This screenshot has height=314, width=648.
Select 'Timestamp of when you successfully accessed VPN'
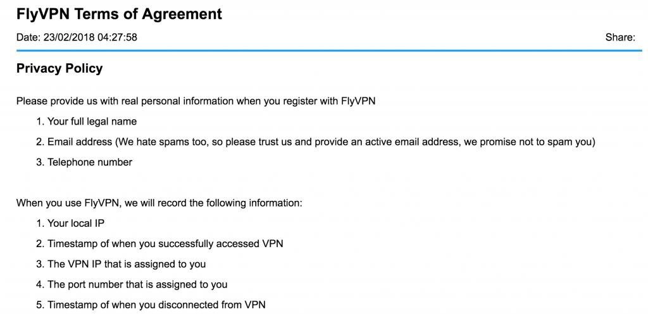click(x=159, y=244)
